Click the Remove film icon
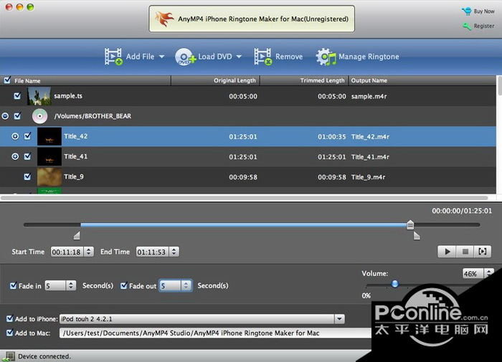The image size is (502, 362). pyautogui.click(x=263, y=57)
